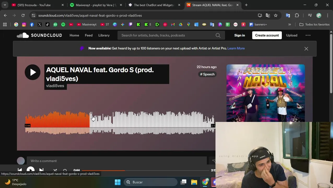Open the TikTok bookmark

pyautogui.click(x=48, y=24)
